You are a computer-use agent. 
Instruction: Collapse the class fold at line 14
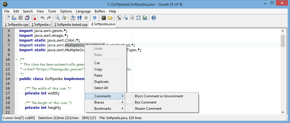tap(16, 79)
